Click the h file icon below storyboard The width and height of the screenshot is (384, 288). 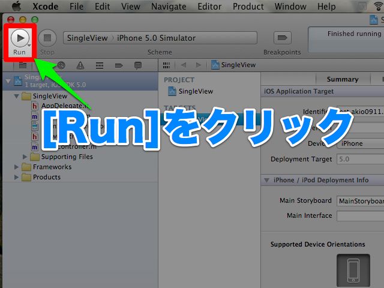pos(35,136)
